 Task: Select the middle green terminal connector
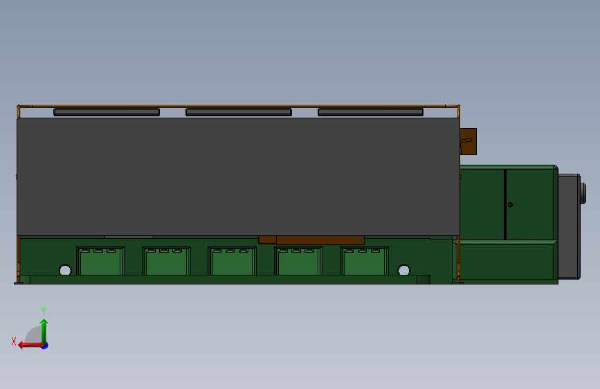tap(233, 261)
